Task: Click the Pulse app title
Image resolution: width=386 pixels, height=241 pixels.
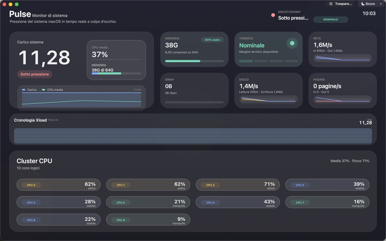Action: 20,14
